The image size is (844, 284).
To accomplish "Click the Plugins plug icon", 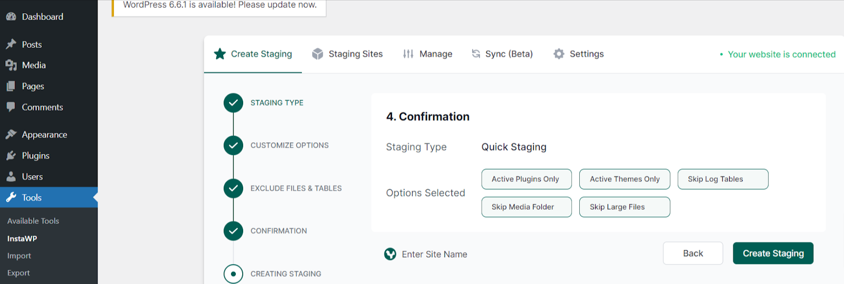I will [x=11, y=155].
